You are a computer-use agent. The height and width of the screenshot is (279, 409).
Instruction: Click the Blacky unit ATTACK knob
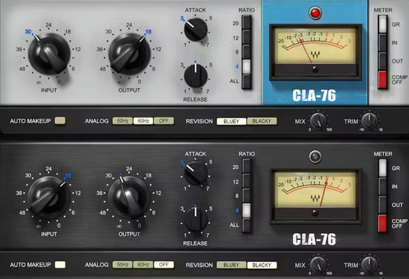click(196, 173)
